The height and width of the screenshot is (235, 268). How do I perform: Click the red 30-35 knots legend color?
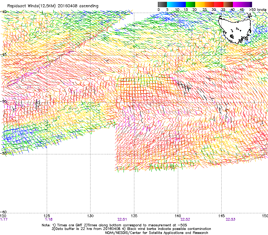click(219, 4)
